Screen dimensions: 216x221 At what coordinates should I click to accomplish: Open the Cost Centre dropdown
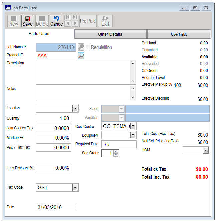pyautogui.click(x=133, y=126)
